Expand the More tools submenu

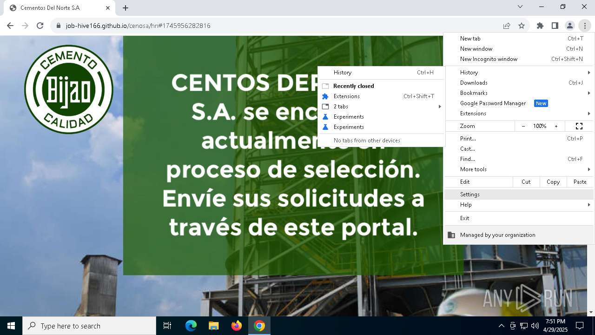pyautogui.click(x=519, y=169)
